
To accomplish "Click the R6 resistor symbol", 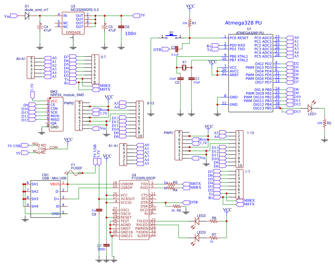I will [x=214, y=221].
